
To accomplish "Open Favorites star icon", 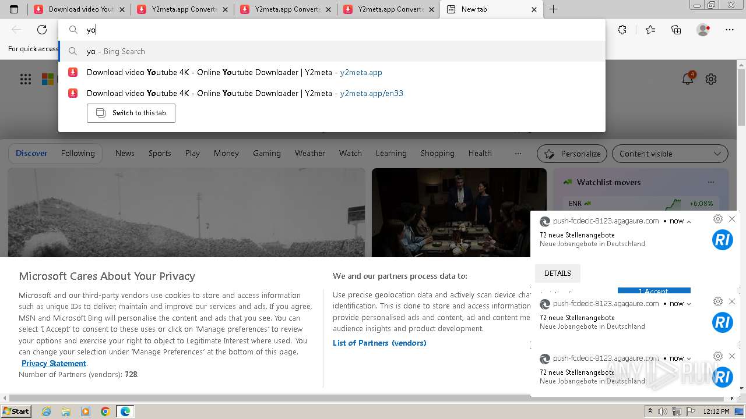I will 650,30.
